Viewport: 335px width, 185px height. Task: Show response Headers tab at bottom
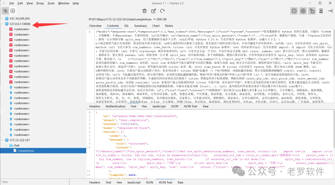95,183
